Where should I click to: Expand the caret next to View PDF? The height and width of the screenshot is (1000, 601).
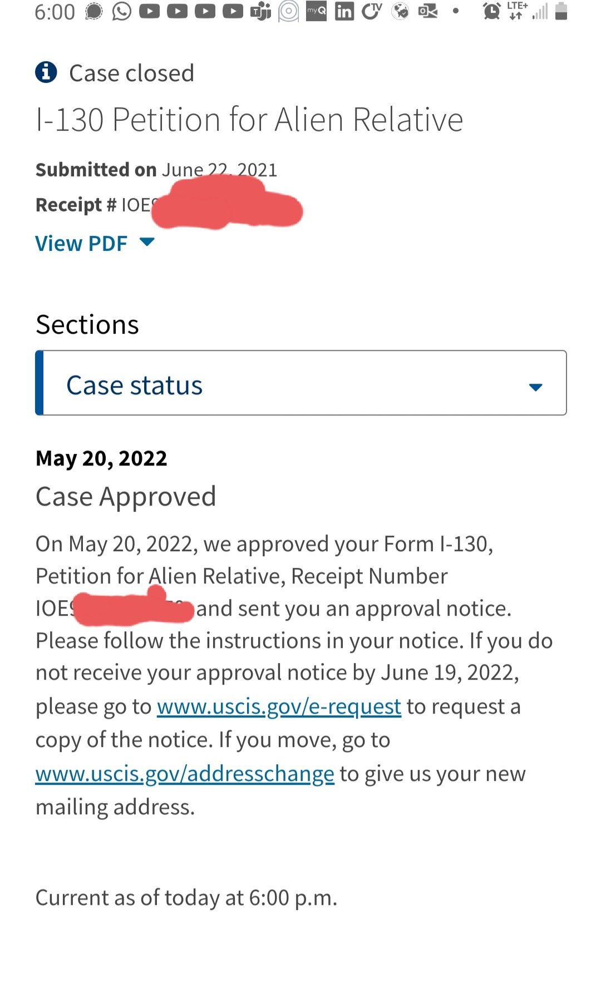147,242
